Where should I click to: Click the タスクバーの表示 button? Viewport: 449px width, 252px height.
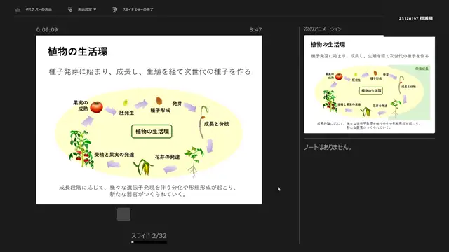pos(33,10)
